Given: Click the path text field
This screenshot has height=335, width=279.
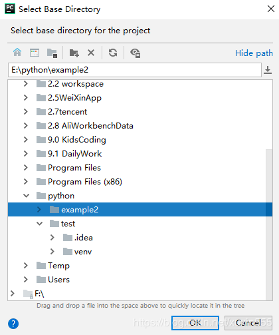Looking at the screenshot, I should tap(135, 70).
